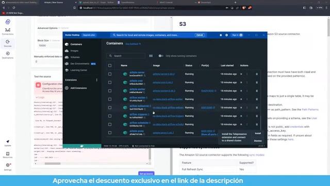This screenshot has width=330, height=186.
Task: Open airbyte-server container name link
Action: 137,72
